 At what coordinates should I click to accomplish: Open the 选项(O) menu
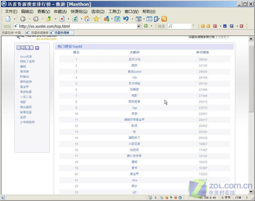point(98,11)
